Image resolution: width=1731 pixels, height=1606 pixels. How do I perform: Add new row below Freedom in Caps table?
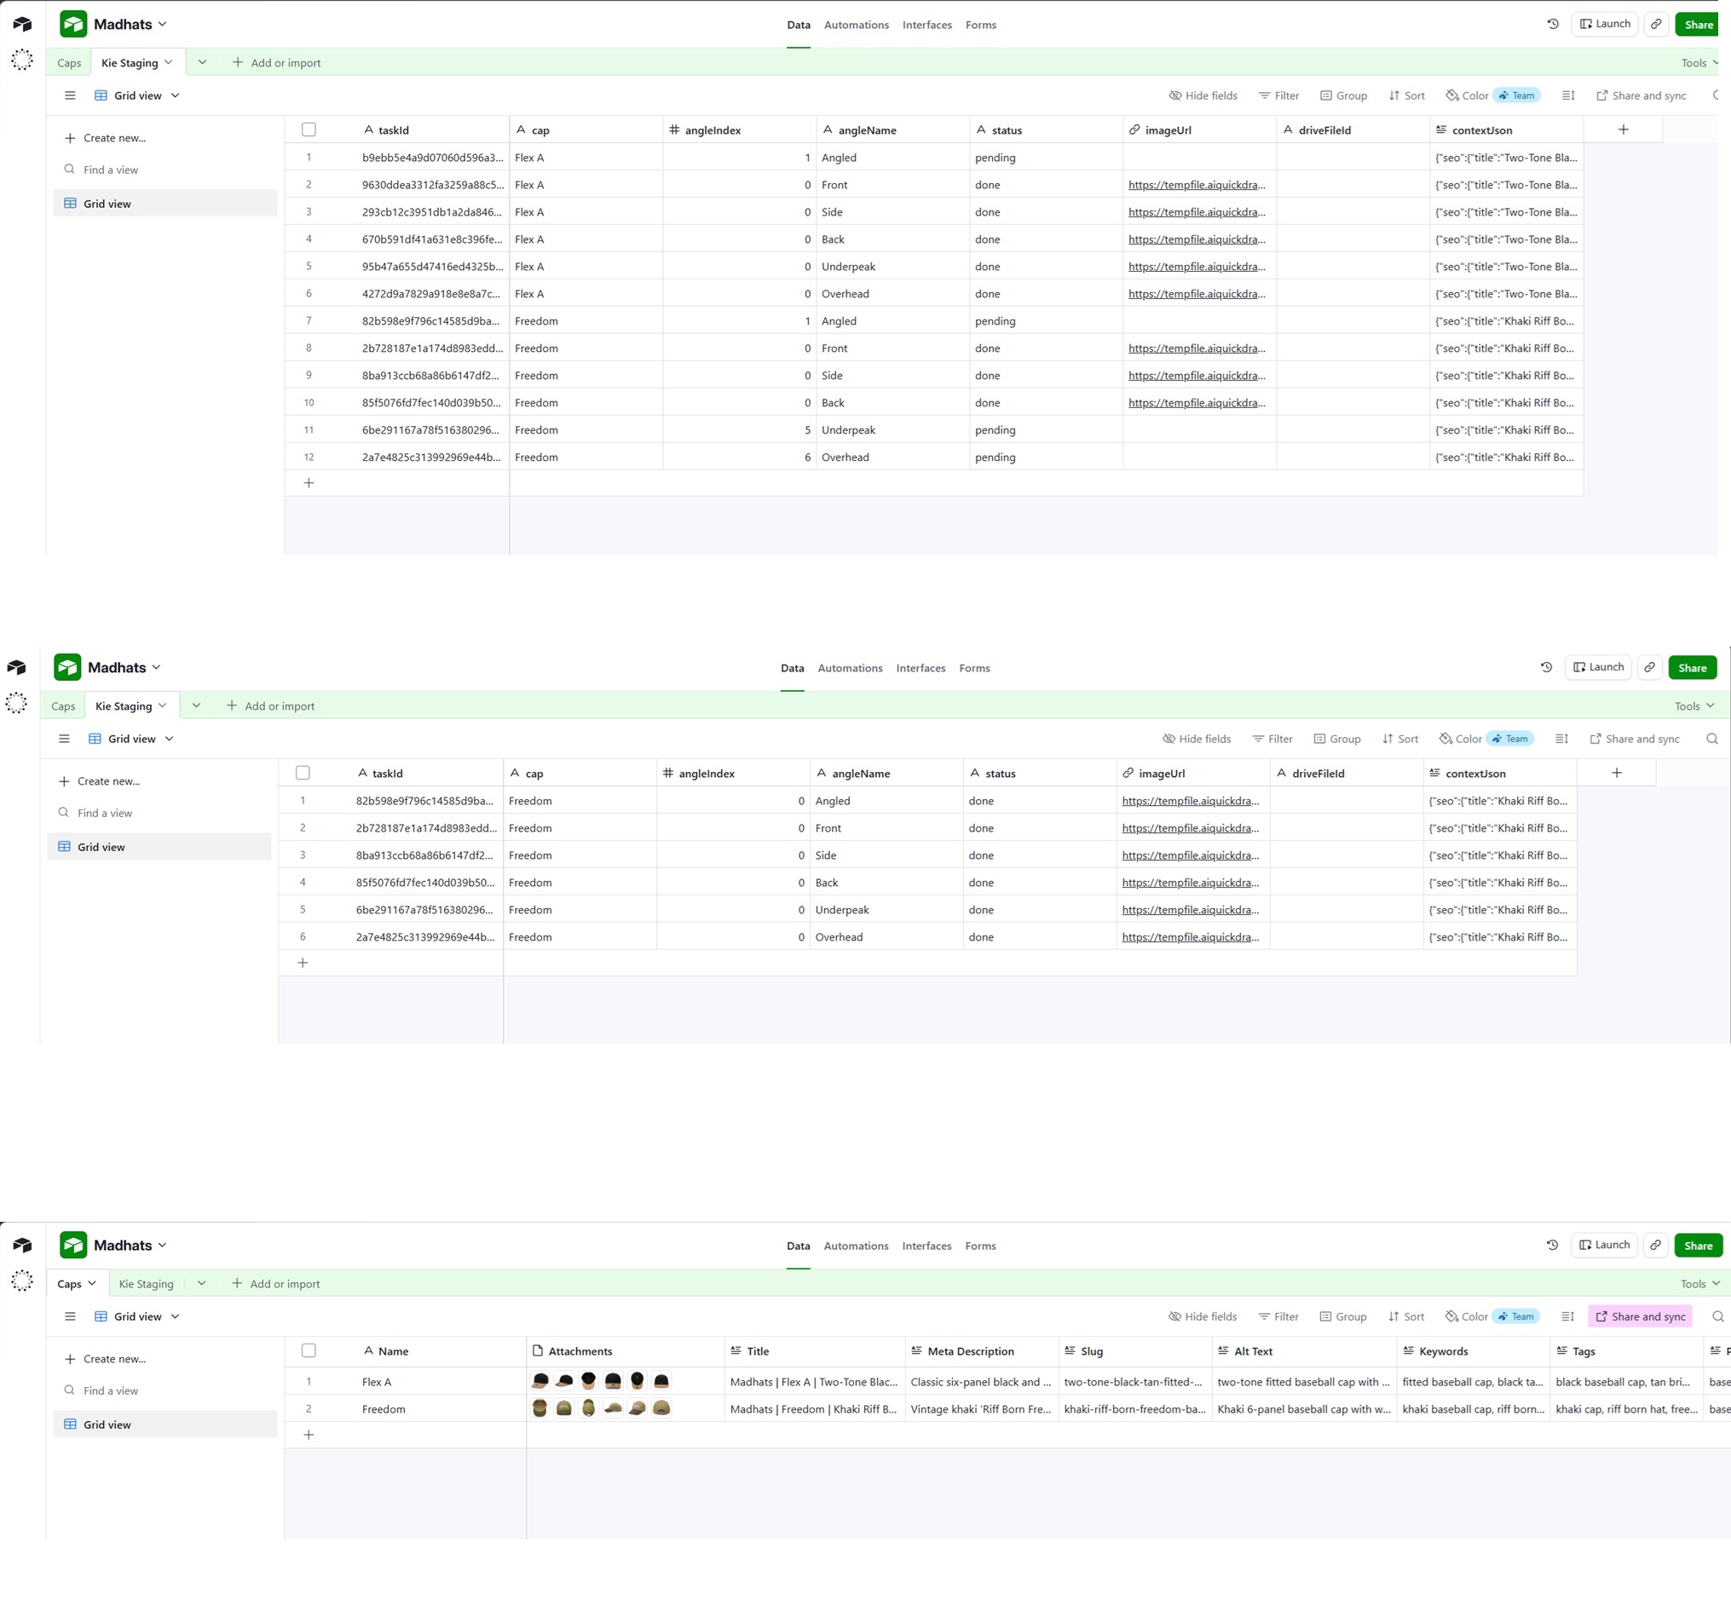309,1435
